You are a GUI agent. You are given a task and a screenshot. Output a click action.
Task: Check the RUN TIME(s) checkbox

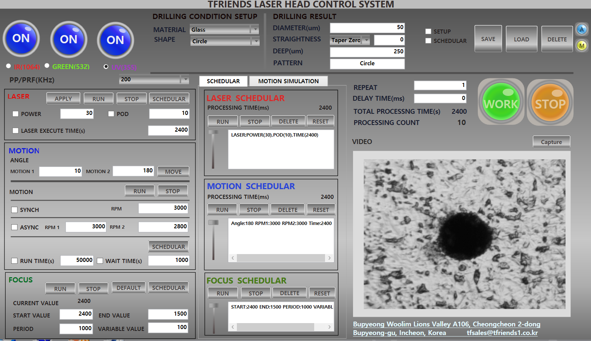click(x=14, y=261)
